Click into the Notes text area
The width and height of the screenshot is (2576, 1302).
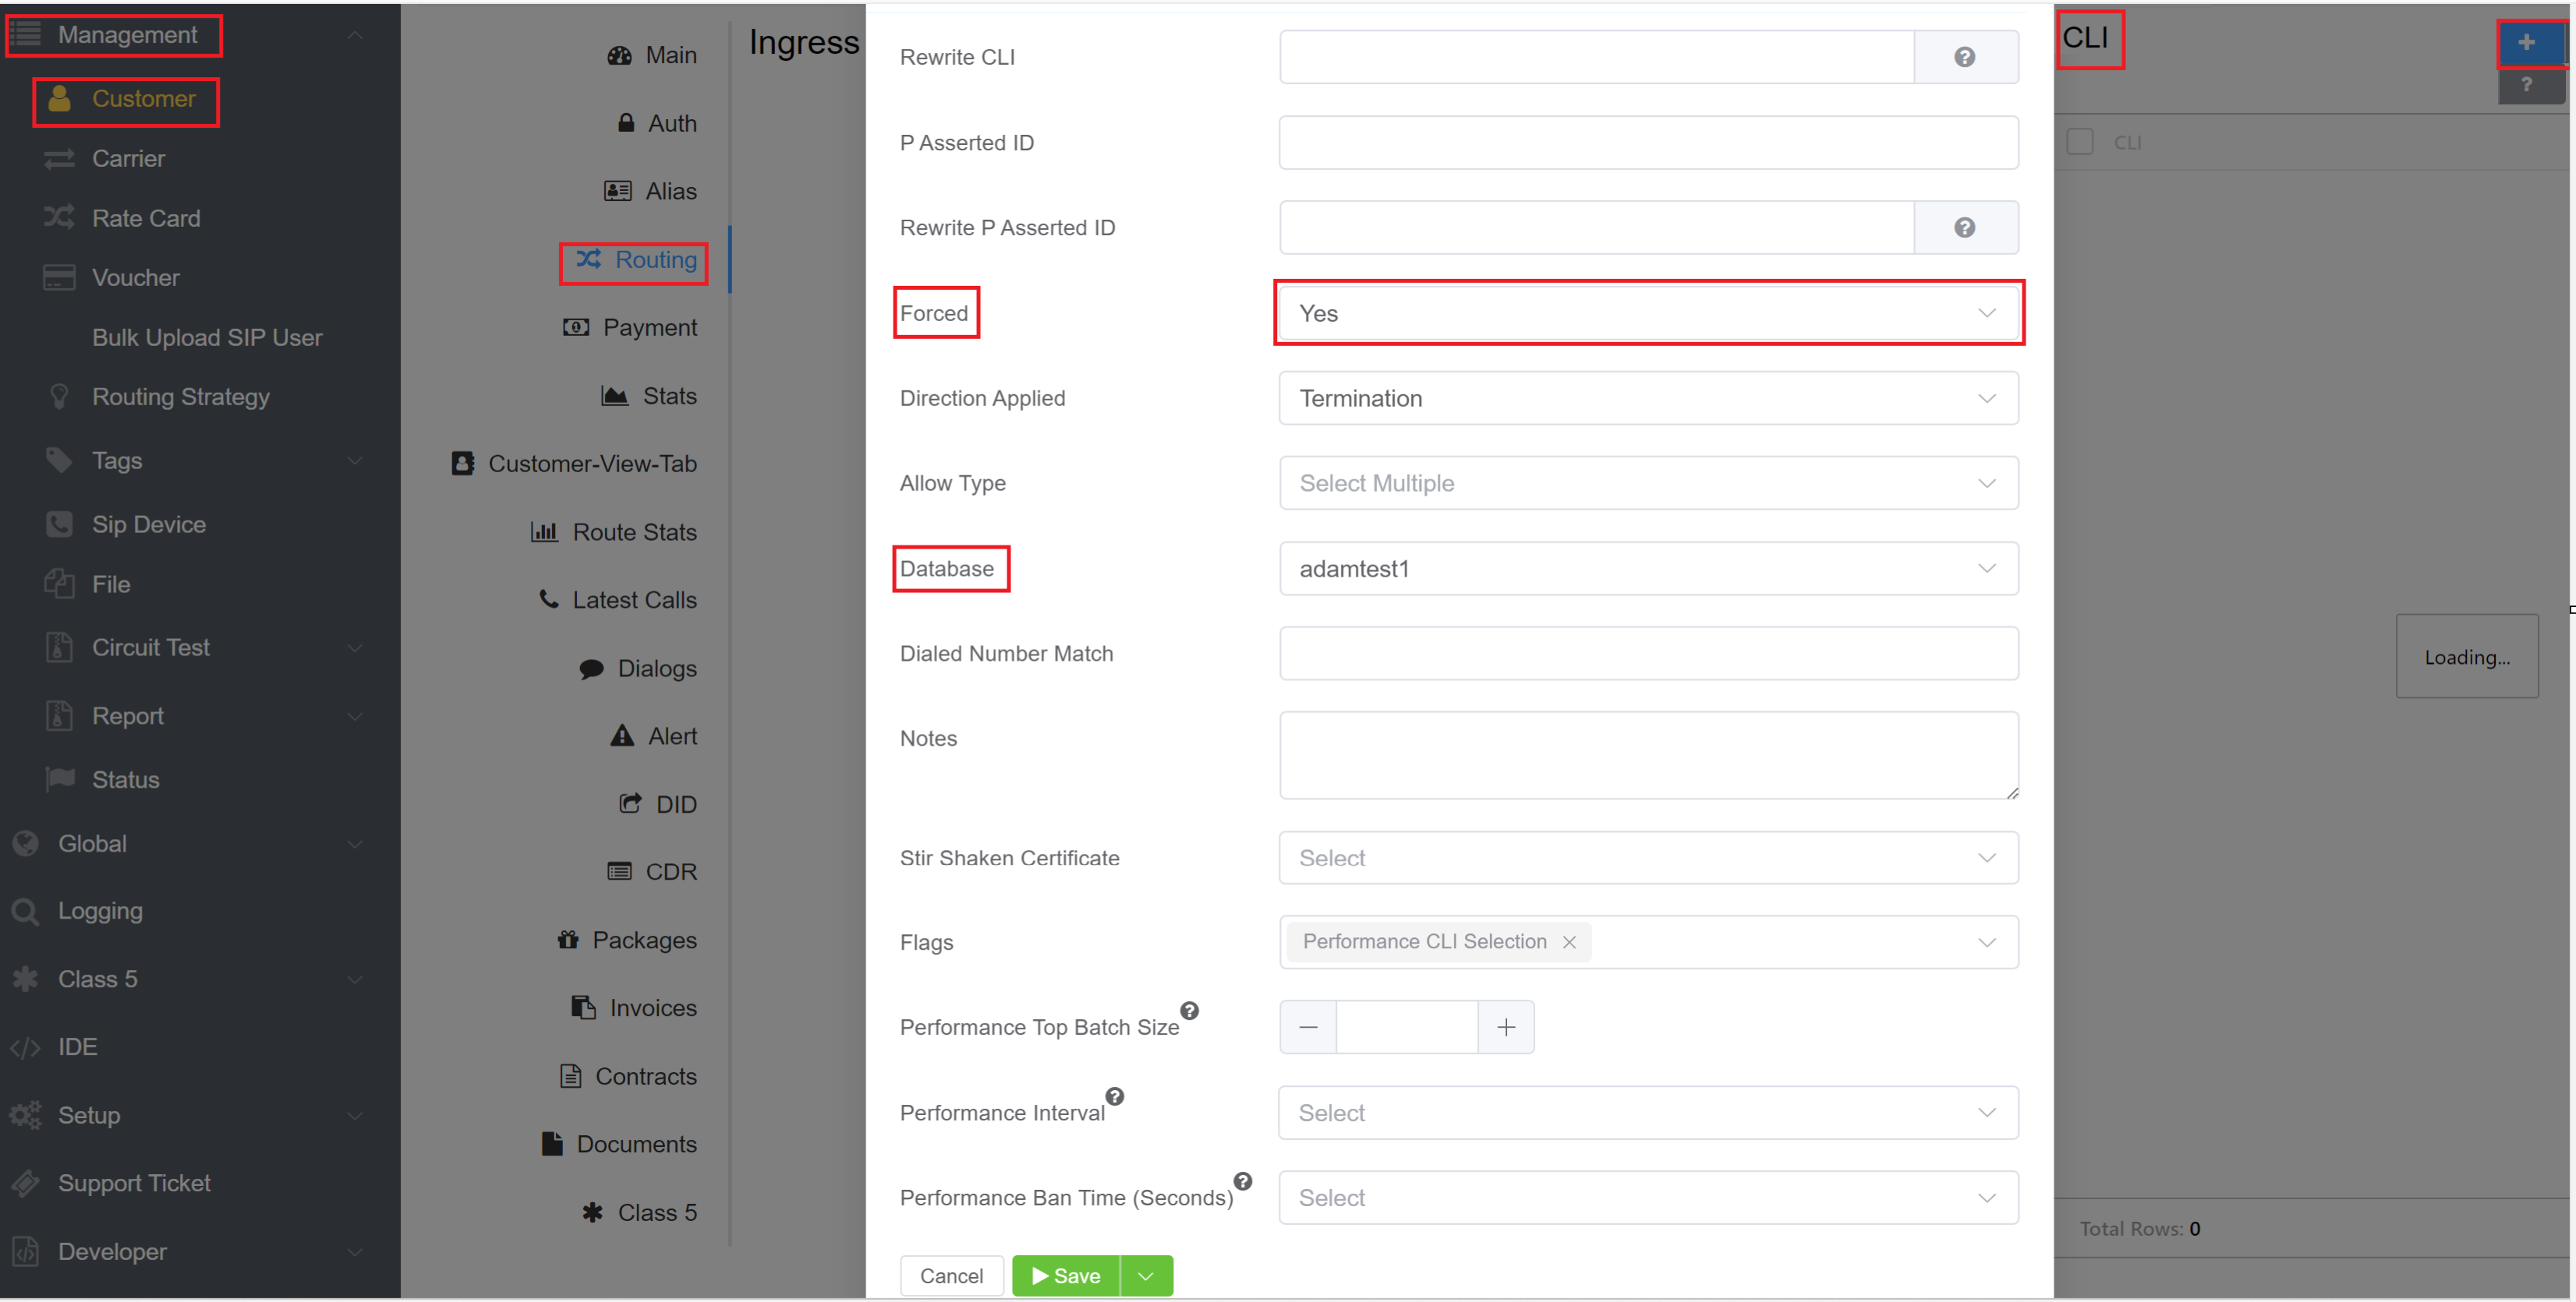tap(1647, 756)
